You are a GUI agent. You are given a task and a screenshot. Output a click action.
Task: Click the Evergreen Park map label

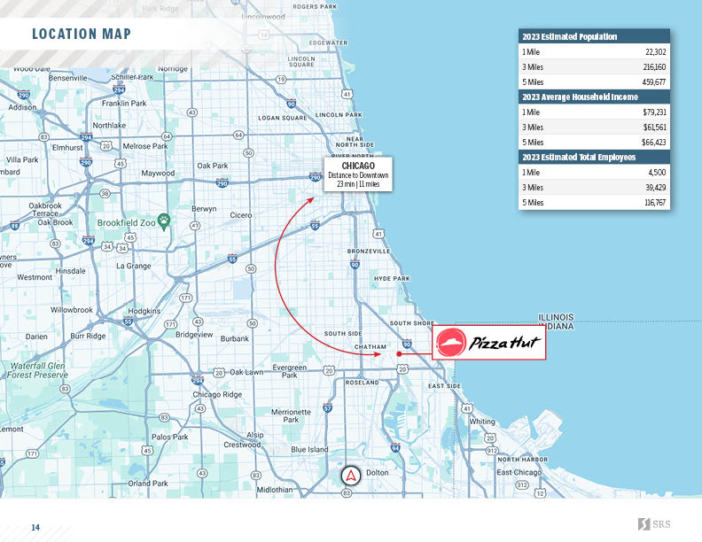(290, 371)
